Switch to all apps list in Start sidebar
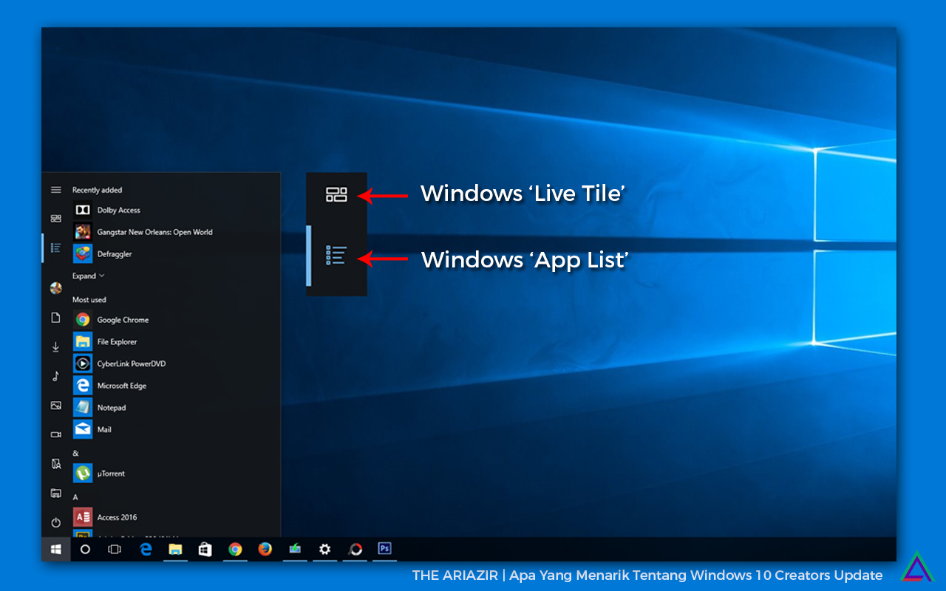946x591 pixels. [55, 247]
